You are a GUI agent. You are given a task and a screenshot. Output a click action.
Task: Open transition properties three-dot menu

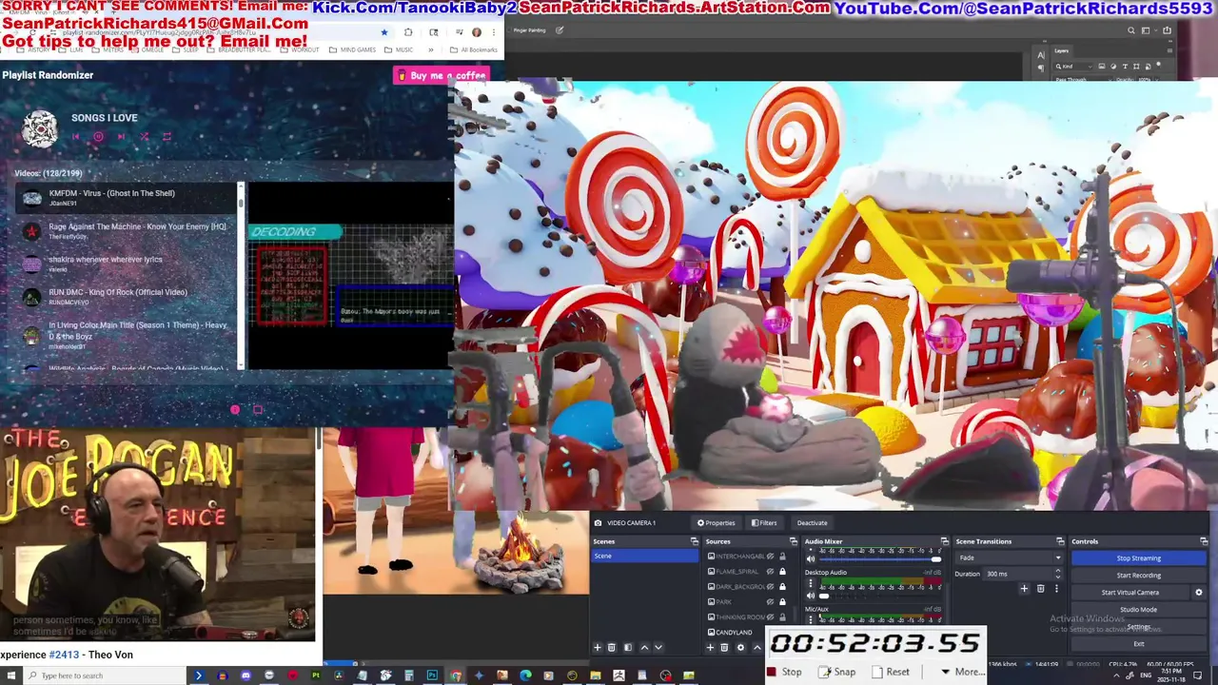(x=1055, y=589)
